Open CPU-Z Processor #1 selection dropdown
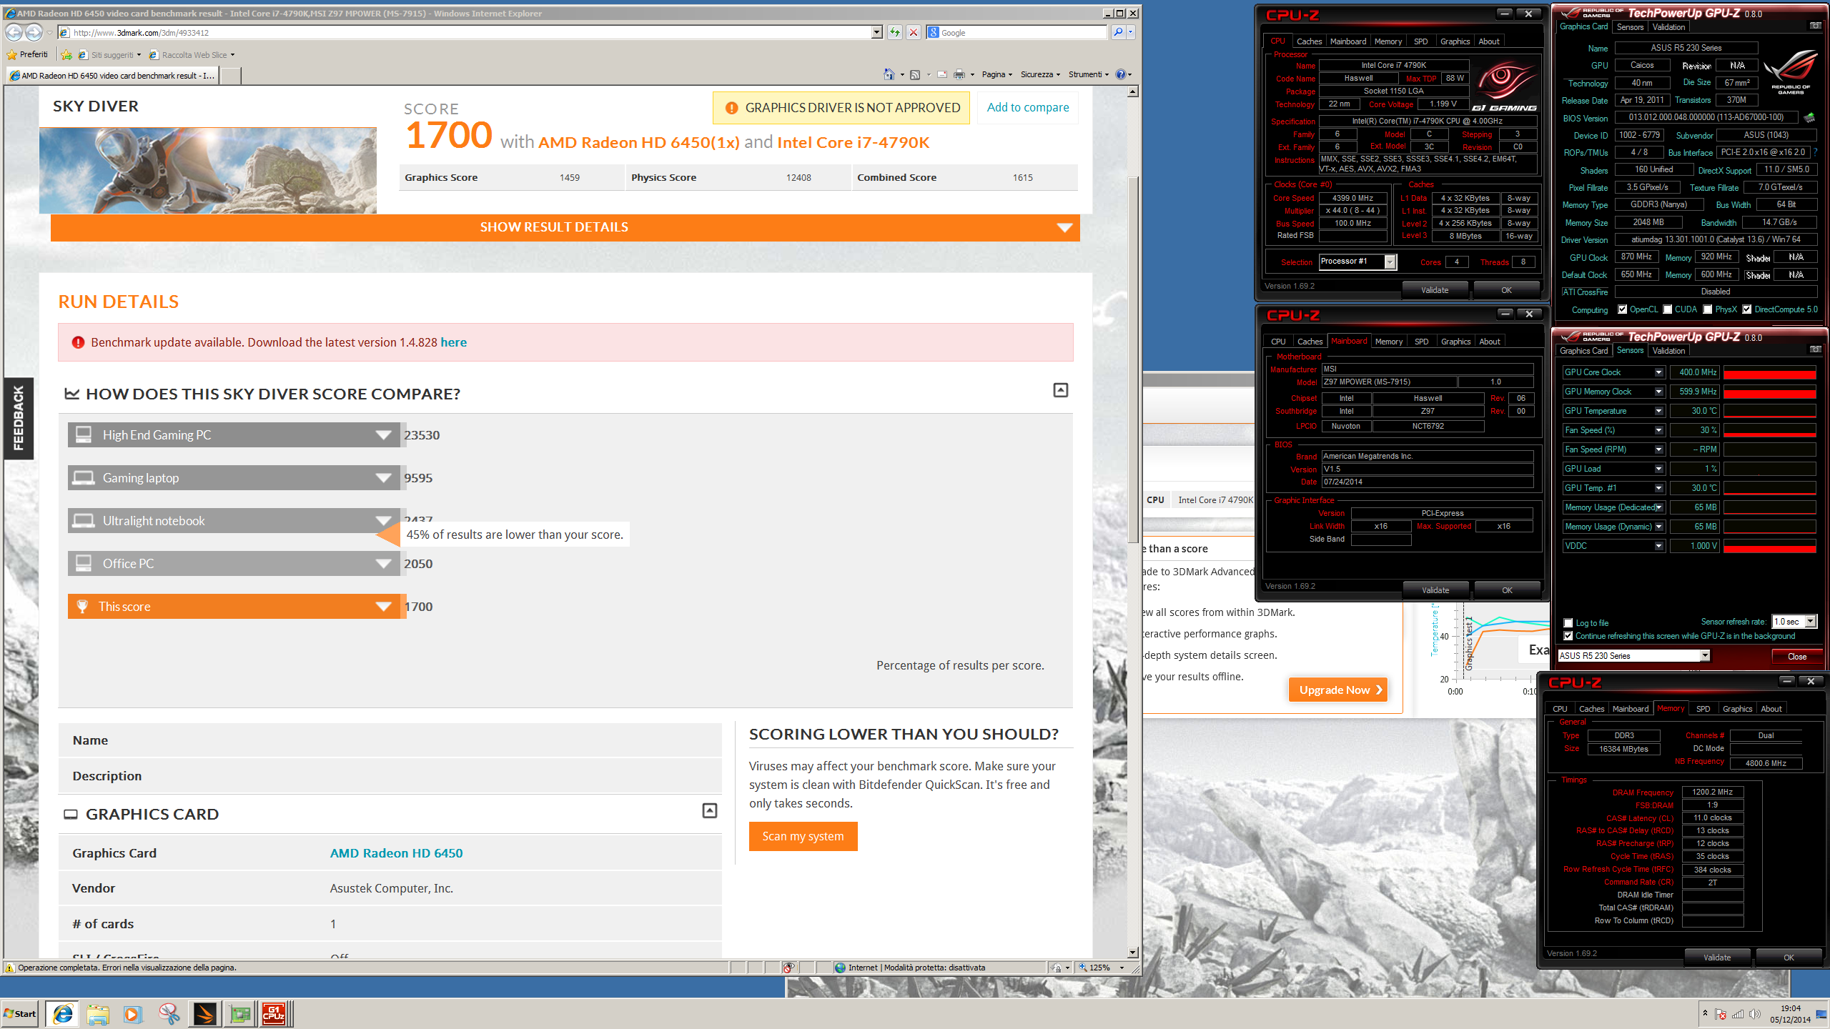The image size is (1830, 1029). point(1390,262)
